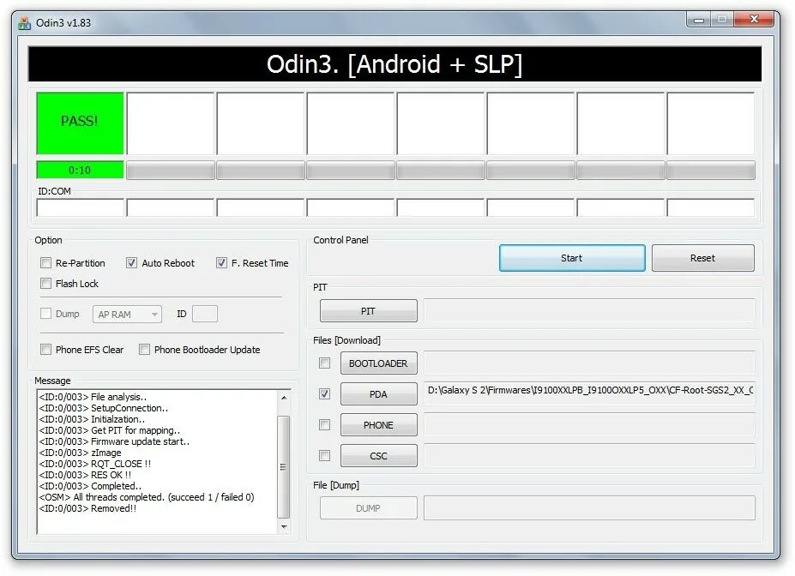Select the 'RQT_CLOSE !!' log line
This screenshot has height=576, width=795.
[95, 464]
